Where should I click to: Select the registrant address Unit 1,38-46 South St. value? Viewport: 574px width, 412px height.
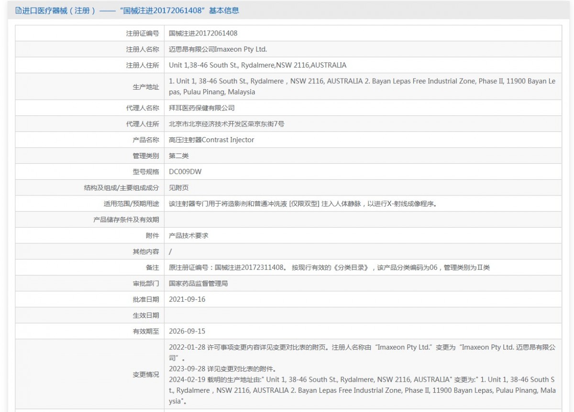click(258, 65)
